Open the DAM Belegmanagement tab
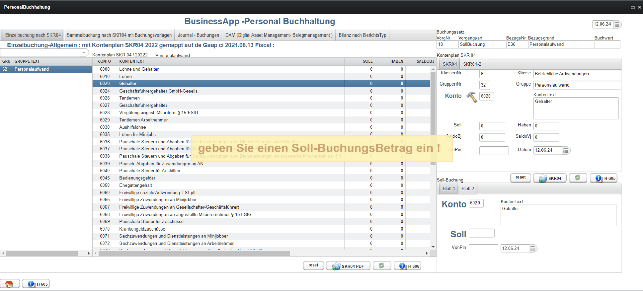Screen dimensions: 643x291 click(x=279, y=35)
